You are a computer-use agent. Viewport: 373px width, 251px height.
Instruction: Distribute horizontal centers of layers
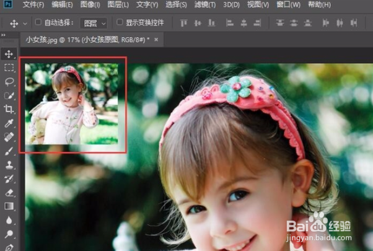pos(340,23)
